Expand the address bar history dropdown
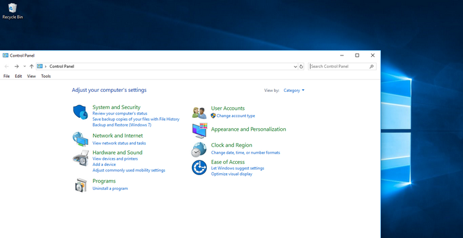The width and height of the screenshot is (463, 238). 295,67
